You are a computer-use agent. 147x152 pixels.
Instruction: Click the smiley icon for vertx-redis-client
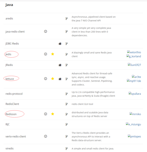(x=45, y=136)
